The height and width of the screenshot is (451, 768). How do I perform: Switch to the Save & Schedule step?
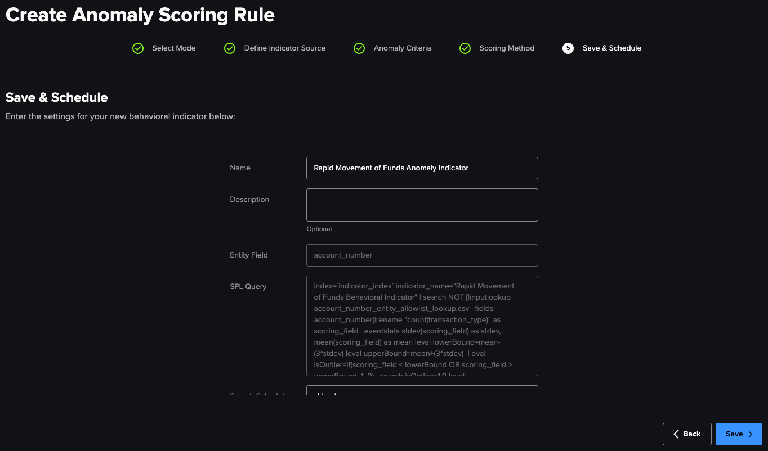612,48
